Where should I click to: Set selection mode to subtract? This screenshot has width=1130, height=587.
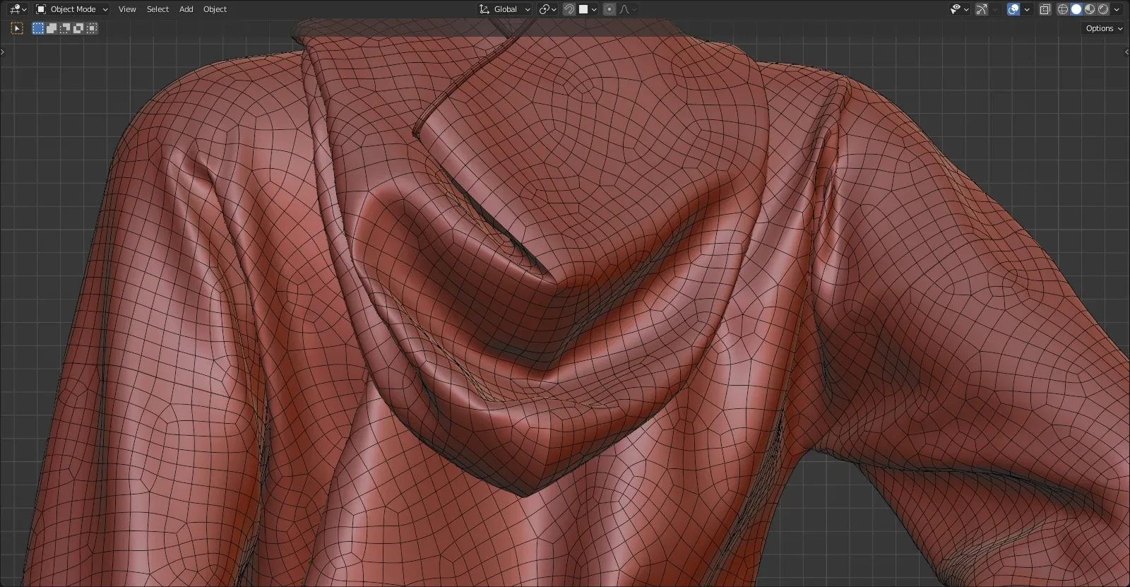click(x=65, y=28)
